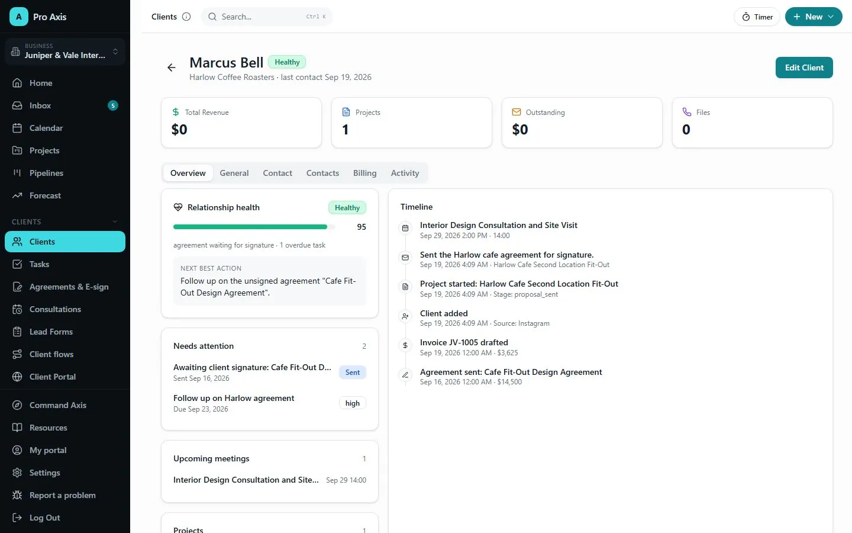The height and width of the screenshot is (533, 852).
Task: Open Settings in the sidebar
Action: coord(65,473)
